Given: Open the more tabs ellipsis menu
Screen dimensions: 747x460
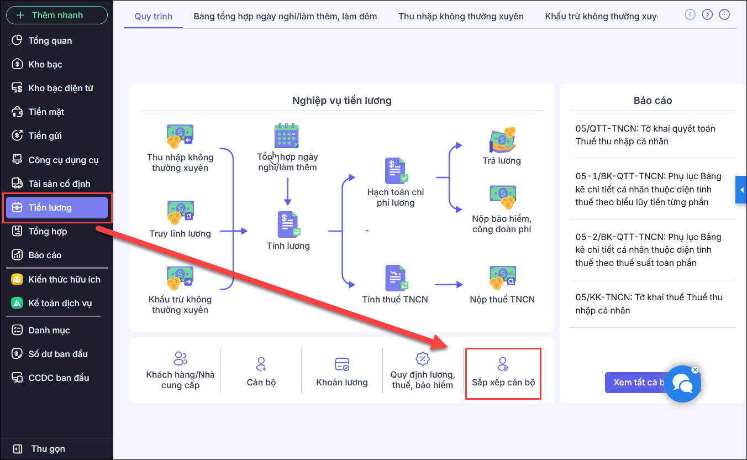Looking at the screenshot, I should [725, 14].
